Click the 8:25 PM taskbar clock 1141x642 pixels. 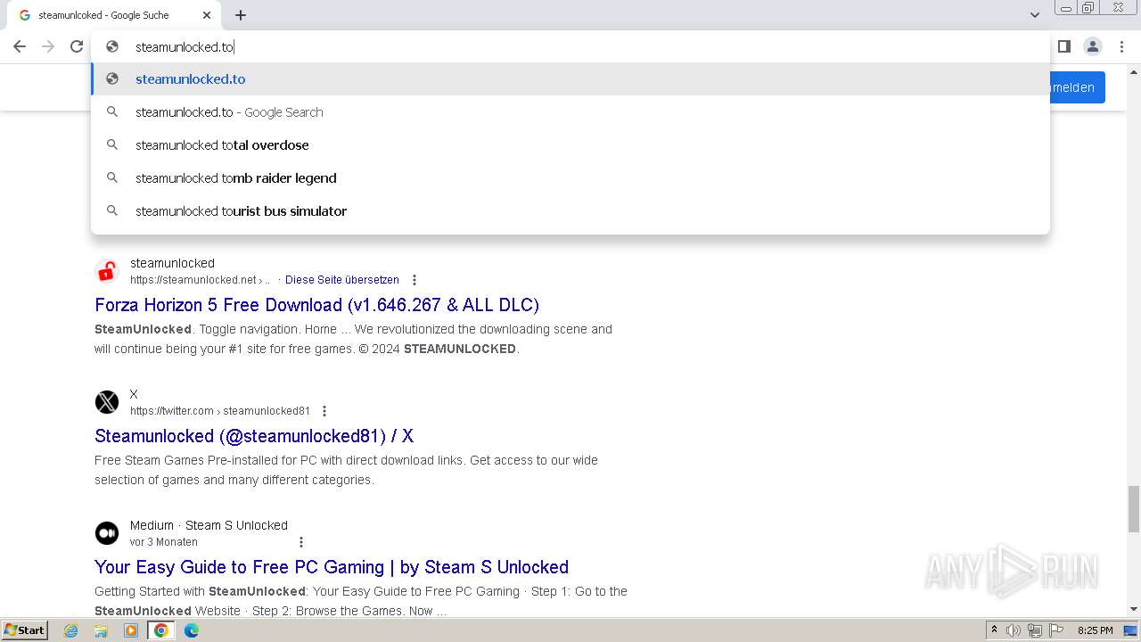point(1095,630)
